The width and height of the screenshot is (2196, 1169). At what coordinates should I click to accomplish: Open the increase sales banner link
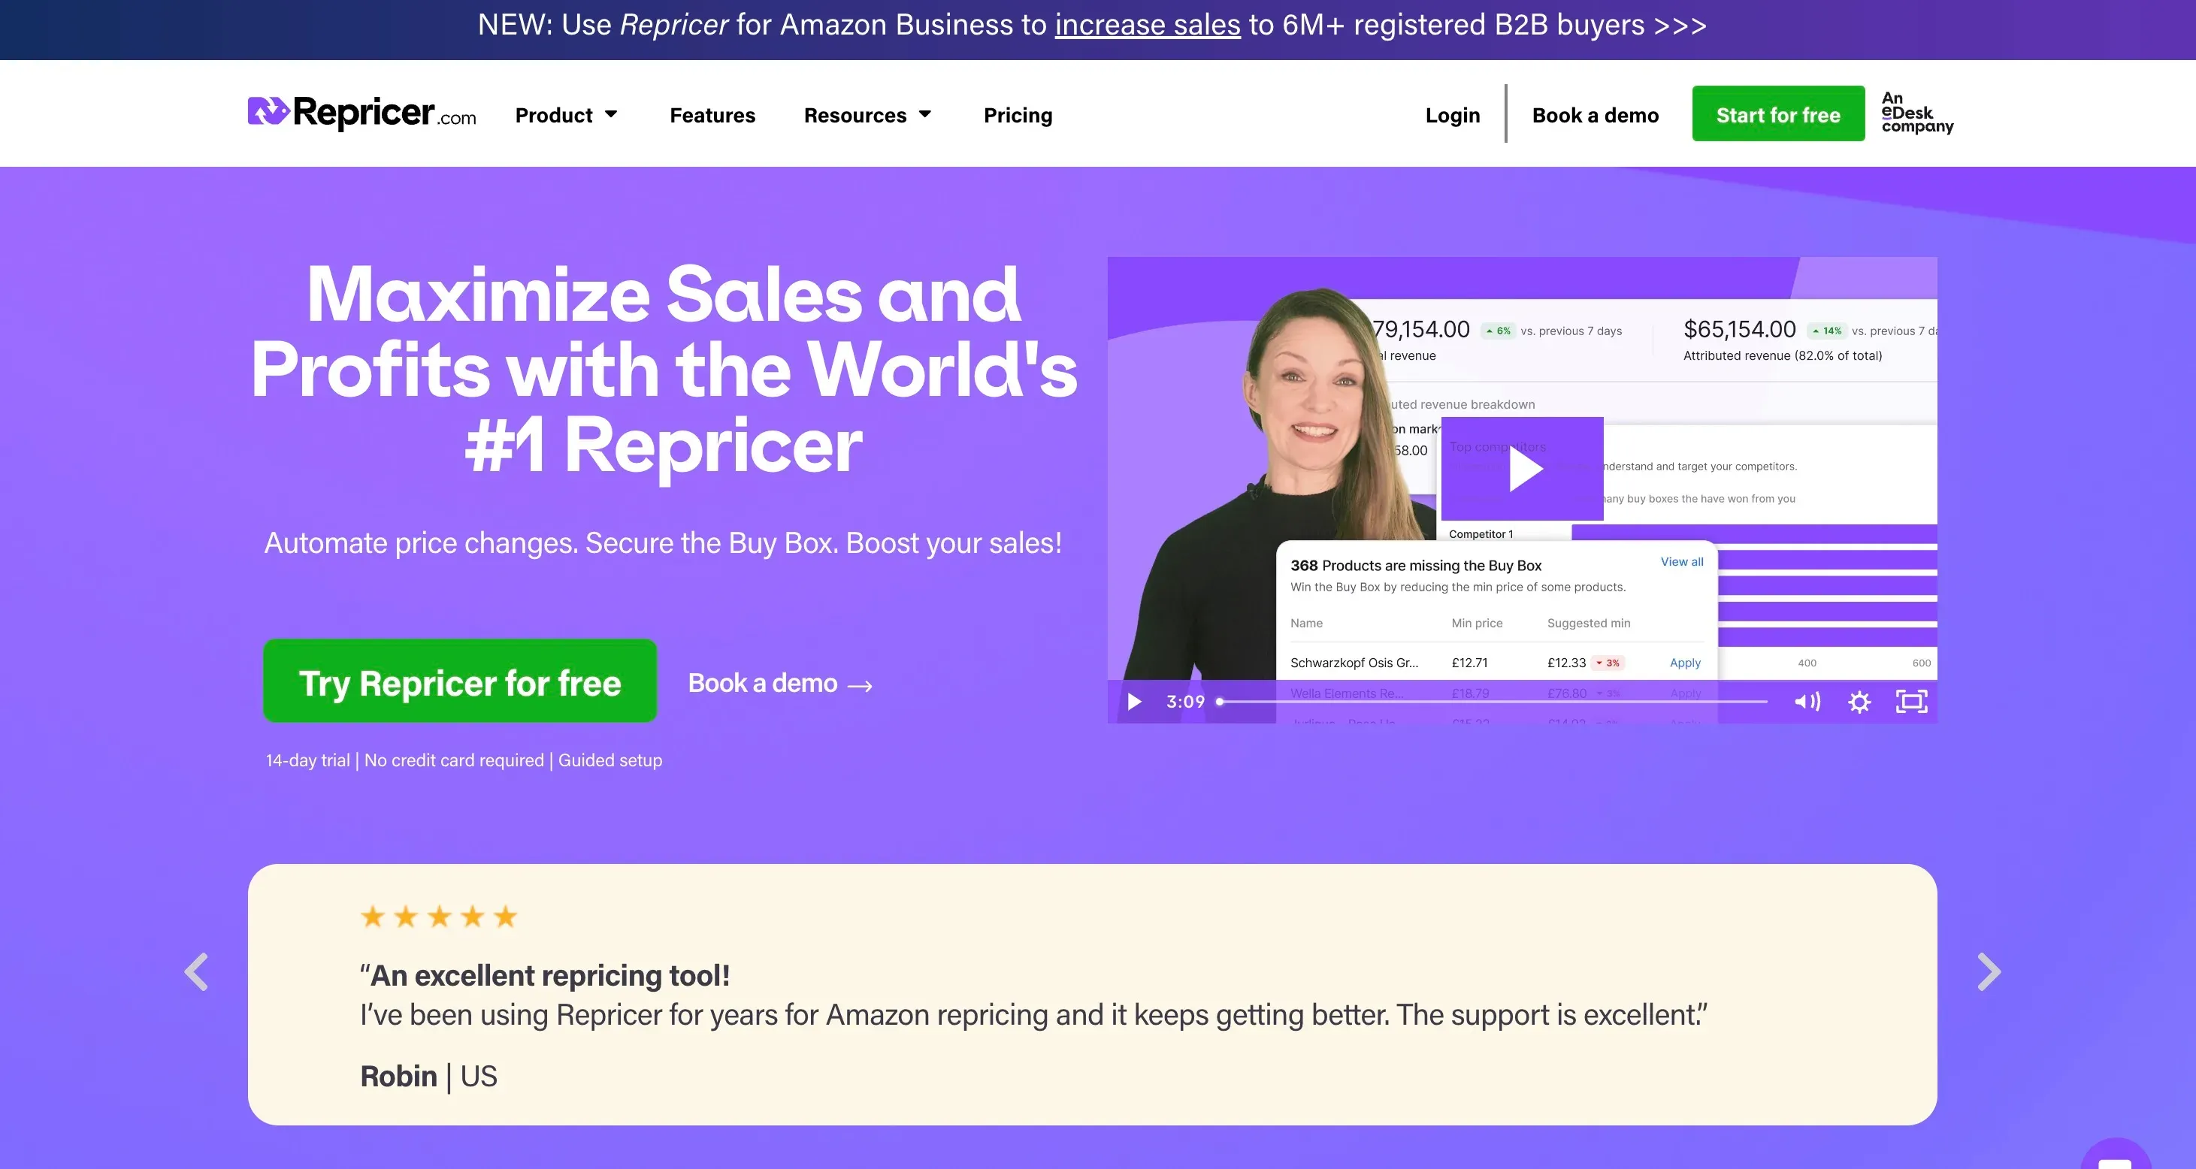(1148, 26)
